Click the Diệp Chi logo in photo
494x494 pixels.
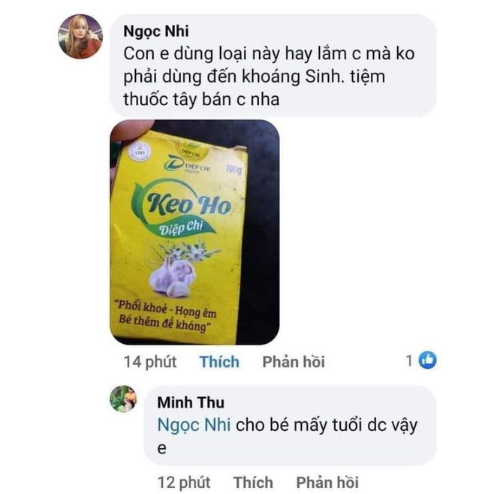click(x=187, y=164)
